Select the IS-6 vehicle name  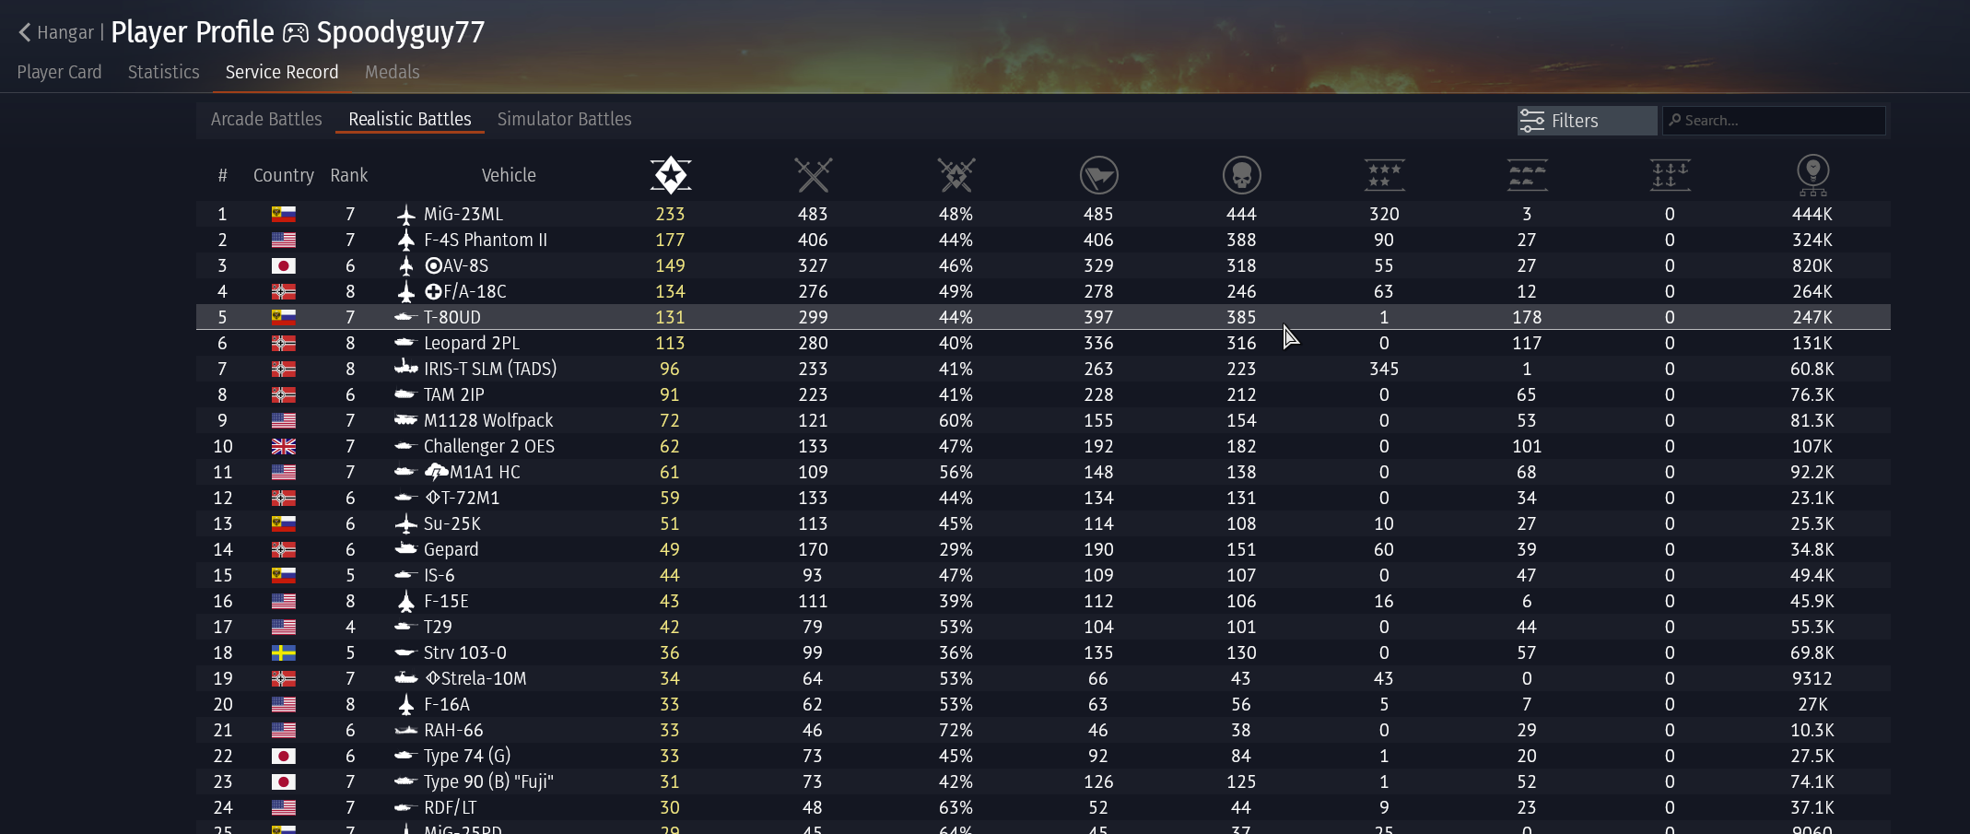coord(440,575)
